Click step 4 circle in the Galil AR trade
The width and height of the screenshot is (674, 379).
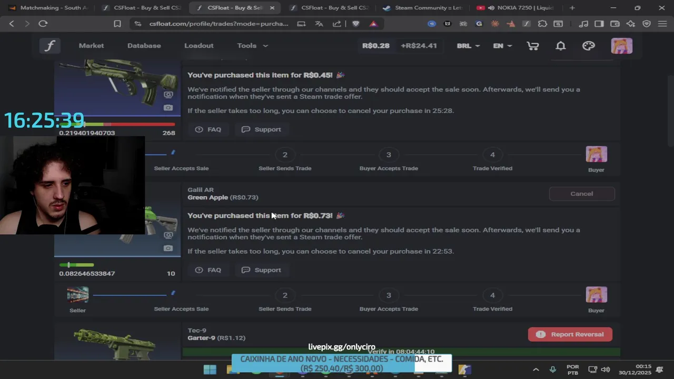click(x=492, y=295)
